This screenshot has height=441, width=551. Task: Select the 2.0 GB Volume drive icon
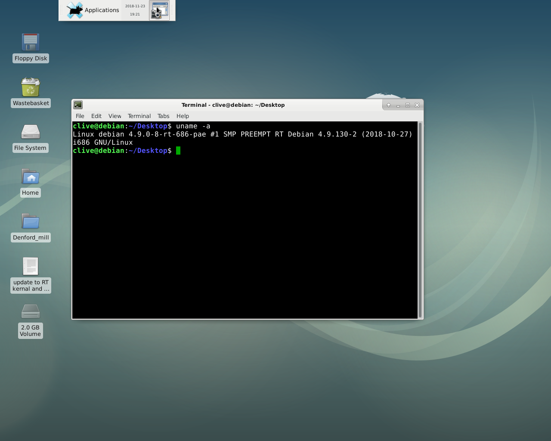click(x=31, y=311)
